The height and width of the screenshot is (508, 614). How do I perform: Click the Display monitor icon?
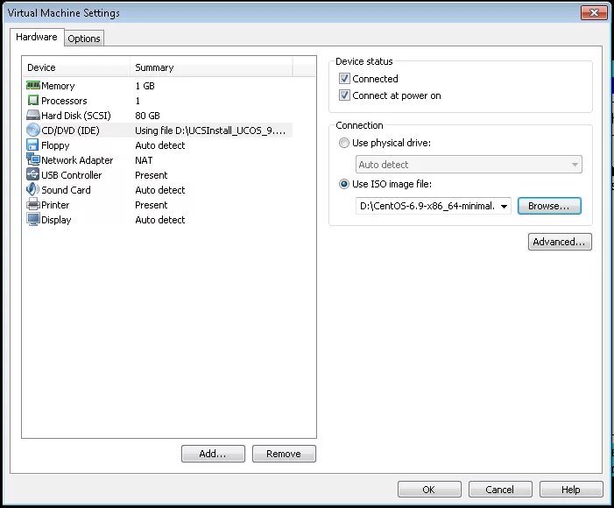[33, 219]
